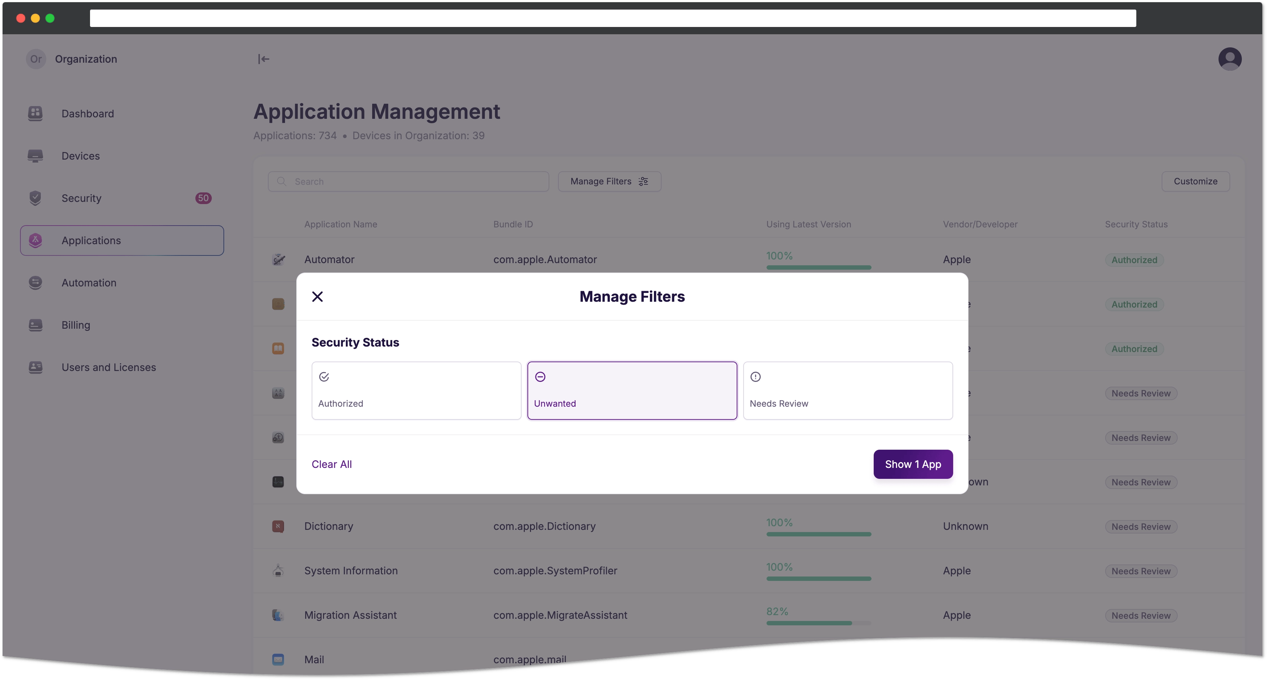
Task: Sort by Using Latest Version column
Action: (808, 224)
